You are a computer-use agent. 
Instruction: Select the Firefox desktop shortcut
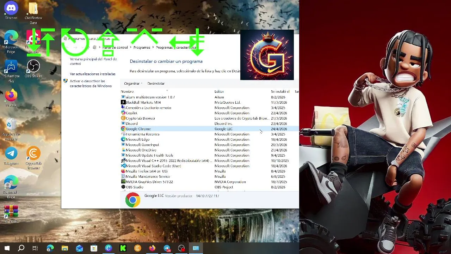pos(11,98)
